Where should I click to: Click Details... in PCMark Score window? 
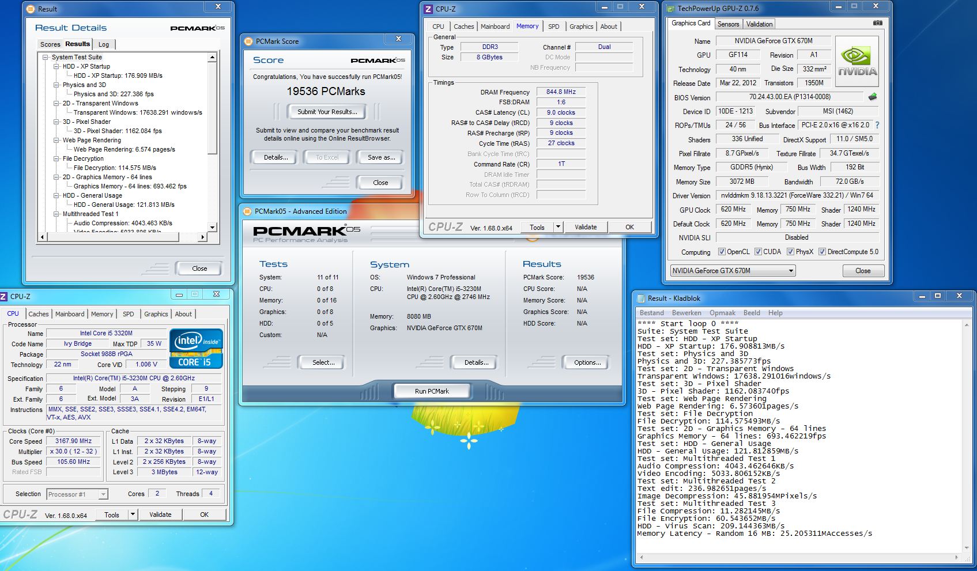tap(276, 157)
